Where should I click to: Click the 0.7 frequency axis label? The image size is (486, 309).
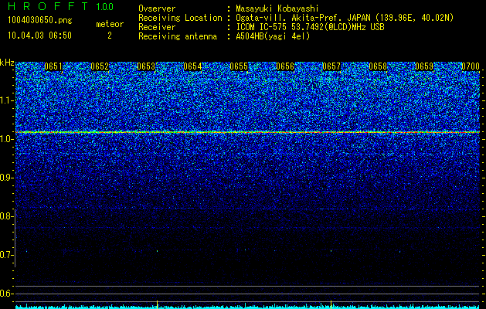point(5,255)
